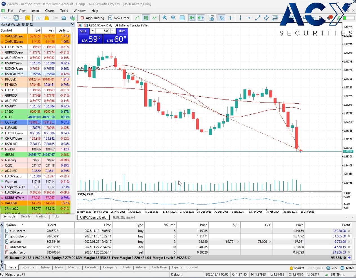
Task: Open the volume dropdown in one-click panel
Action: pyautogui.click(x=92, y=31)
